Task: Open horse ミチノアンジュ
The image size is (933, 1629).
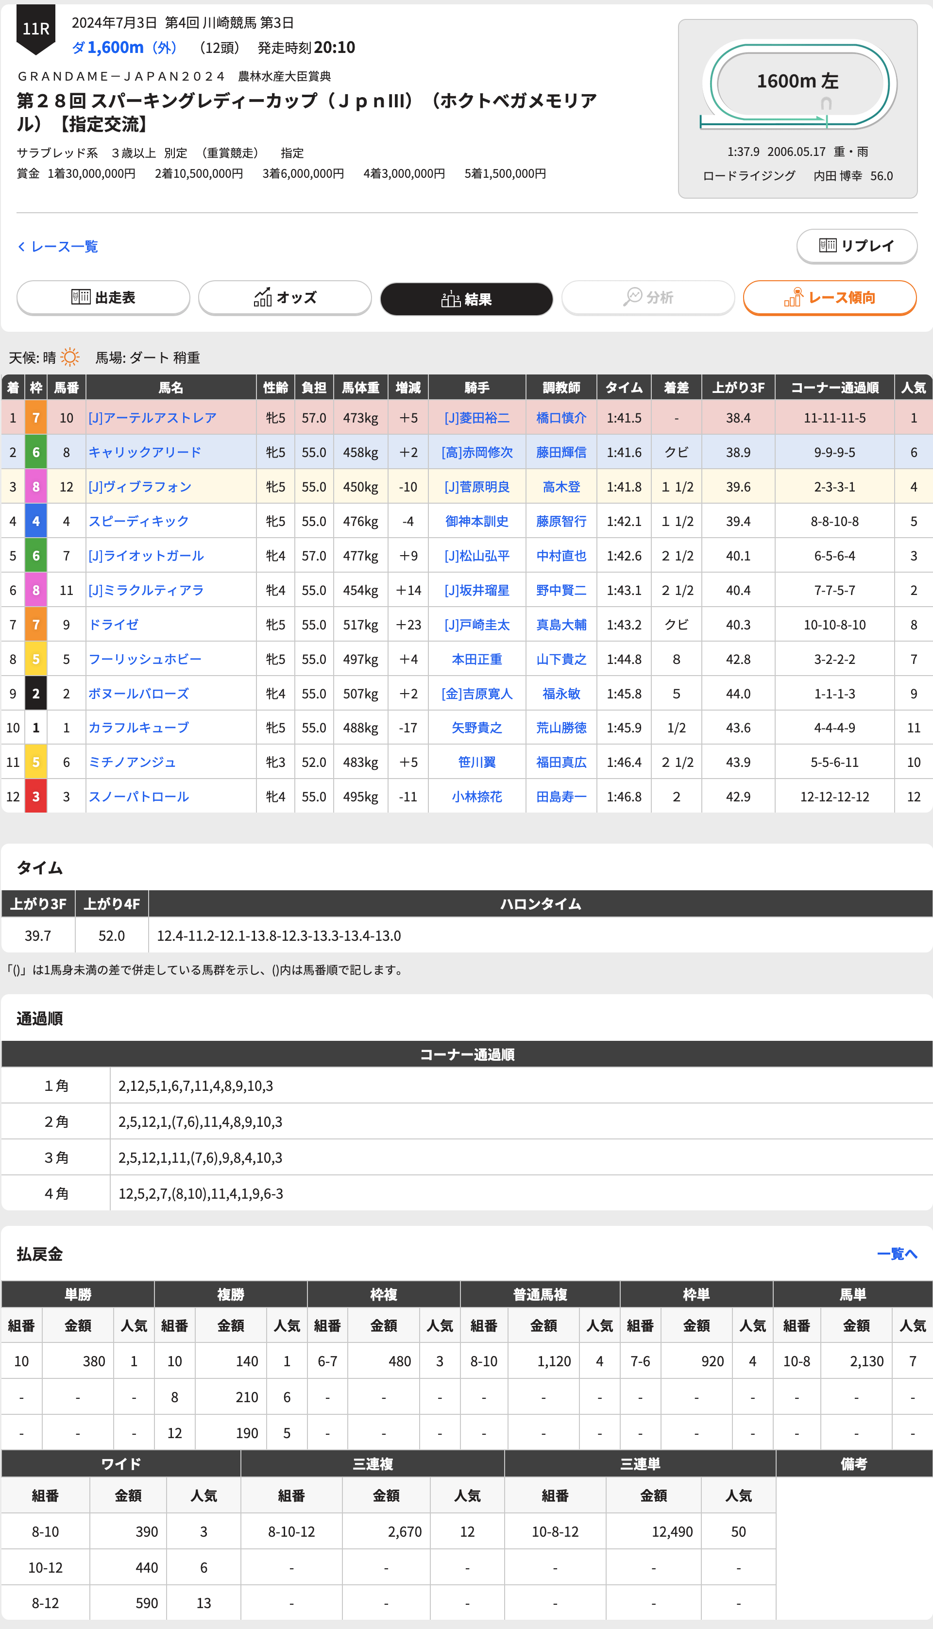Action: point(132,763)
